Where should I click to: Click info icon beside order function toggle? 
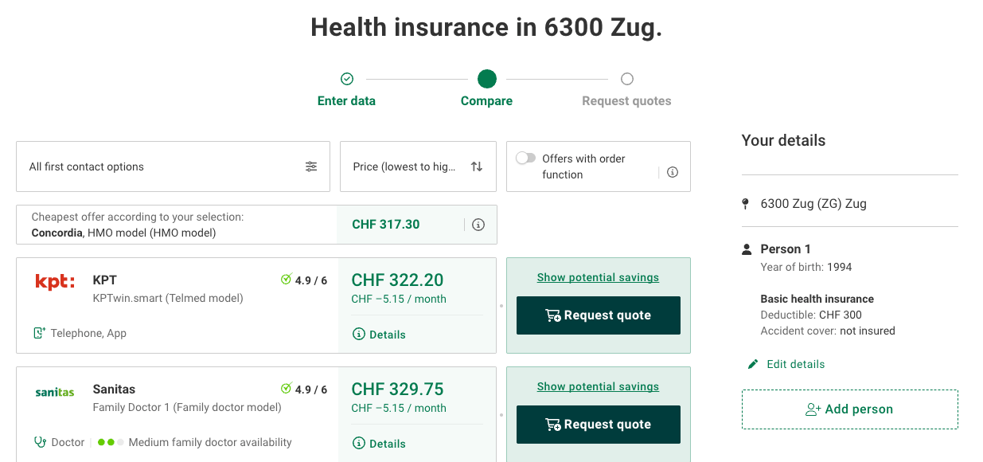pos(673,172)
